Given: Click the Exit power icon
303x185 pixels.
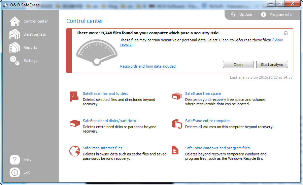Looking at the screenshot, I should pyautogui.click(x=15, y=172).
